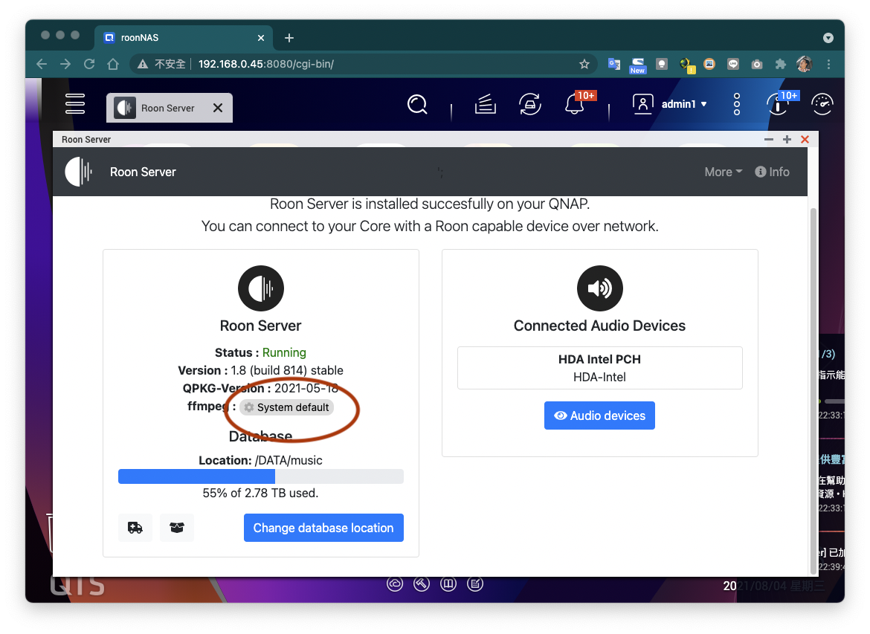This screenshot has height=634, width=870.
Task: Click the database storage usage progress bar
Action: [x=261, y=476]
